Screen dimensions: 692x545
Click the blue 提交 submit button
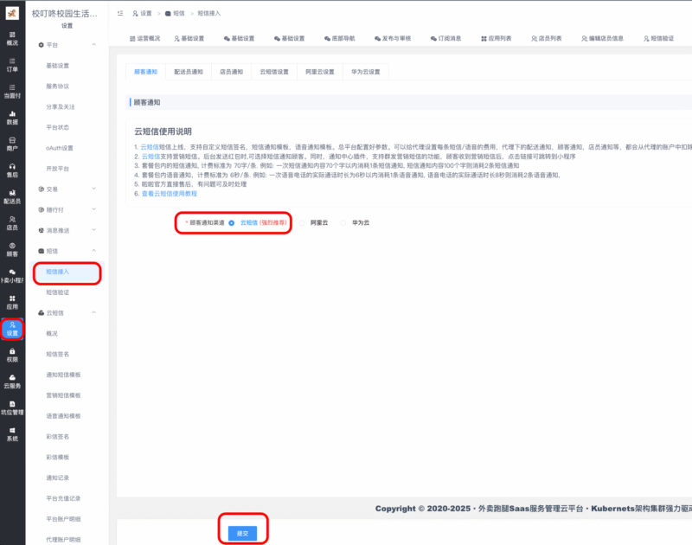coord(242,533)
